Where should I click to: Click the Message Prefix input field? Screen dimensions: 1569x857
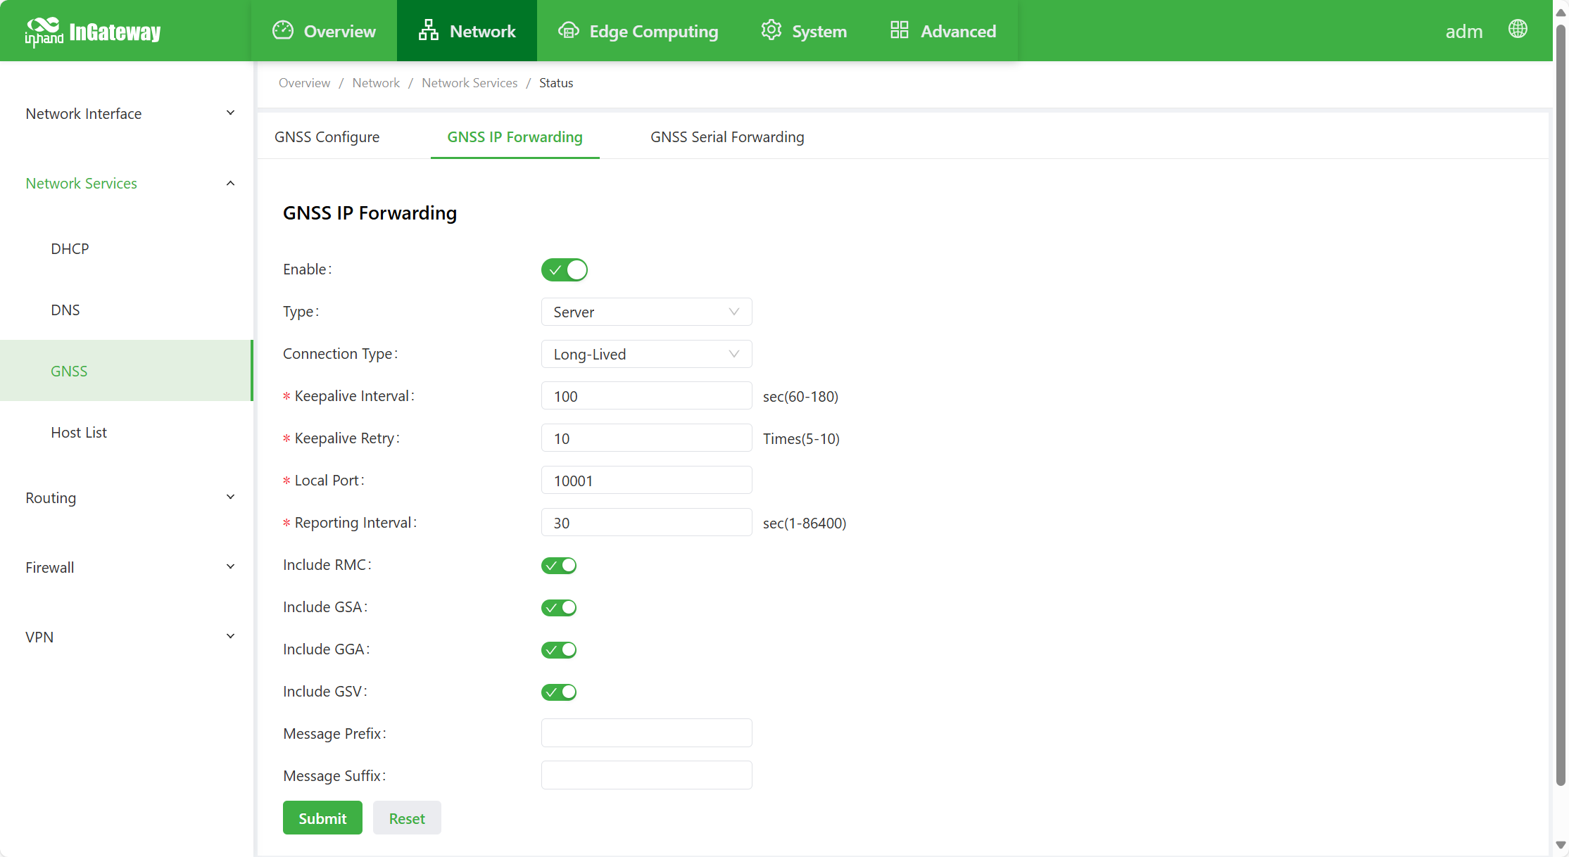(645, 732)
